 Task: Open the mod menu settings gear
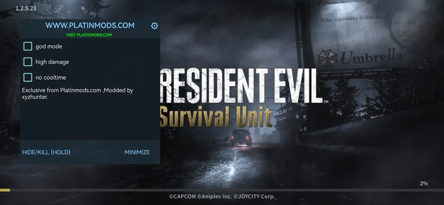coord(154,26)
